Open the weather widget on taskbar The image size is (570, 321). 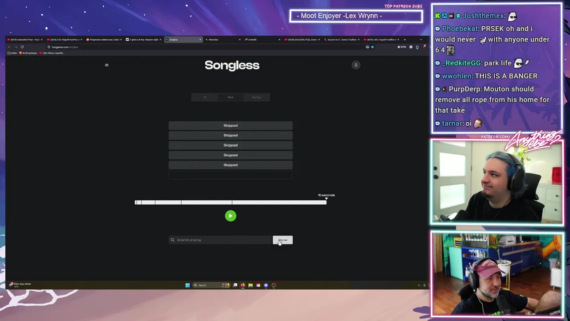20,285
